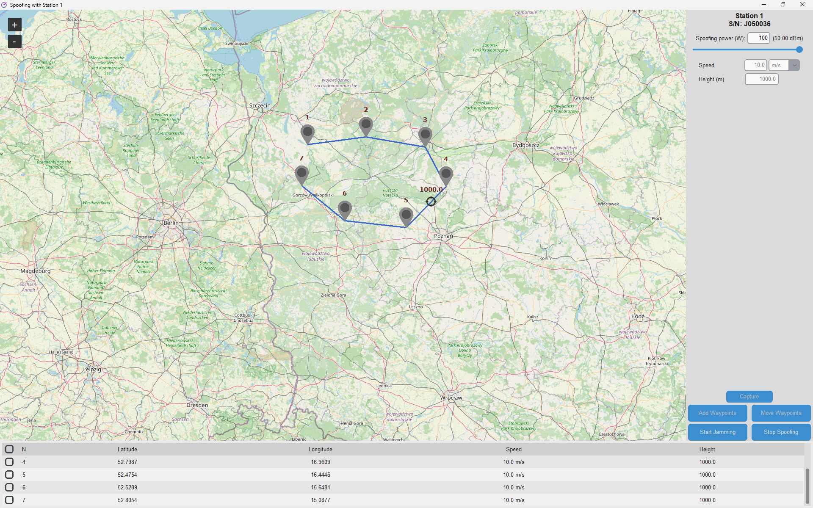The width and height of the screenshot is (813, 508).
Task: Click the Height column header in table
Action: [x=707, y=449]
